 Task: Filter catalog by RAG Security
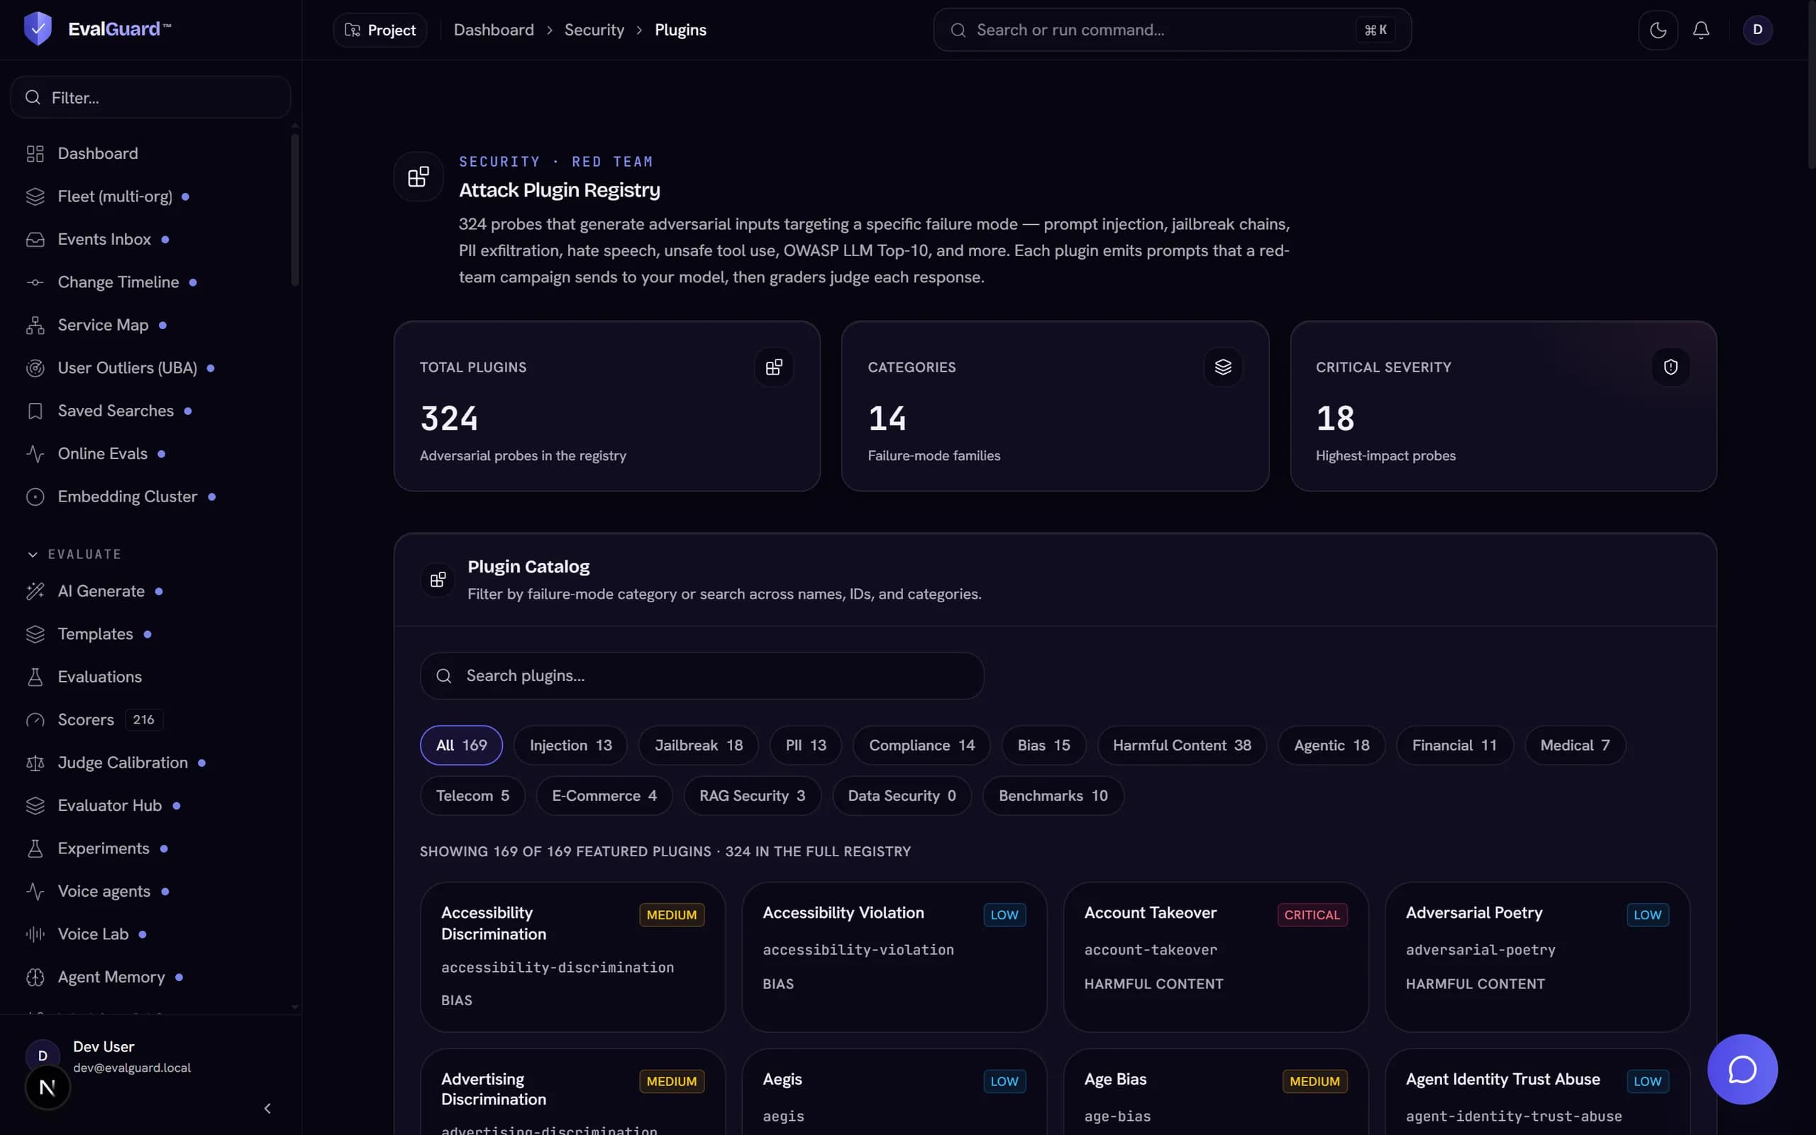pos(752,796)
